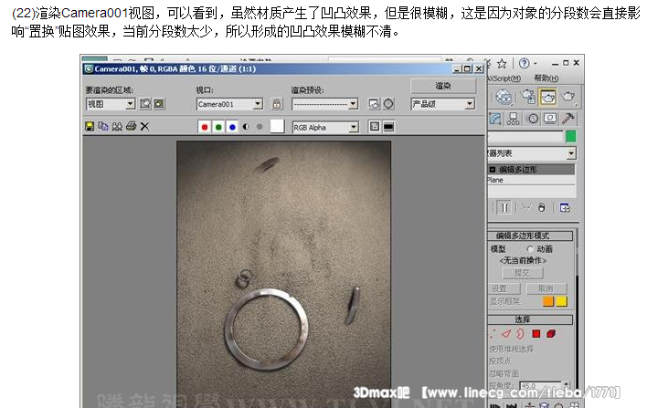
Task: Click the Auto Region Selected icon
Action: pyautogui.click(x=159, y=104)
